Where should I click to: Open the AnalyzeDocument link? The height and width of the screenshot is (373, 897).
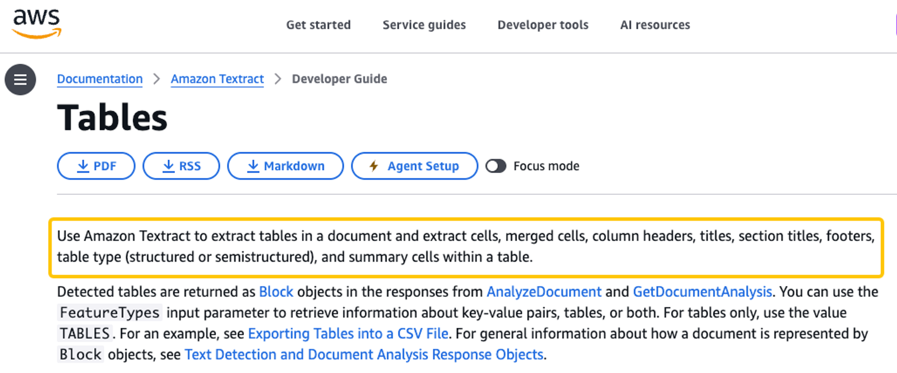tap(544, 292)
